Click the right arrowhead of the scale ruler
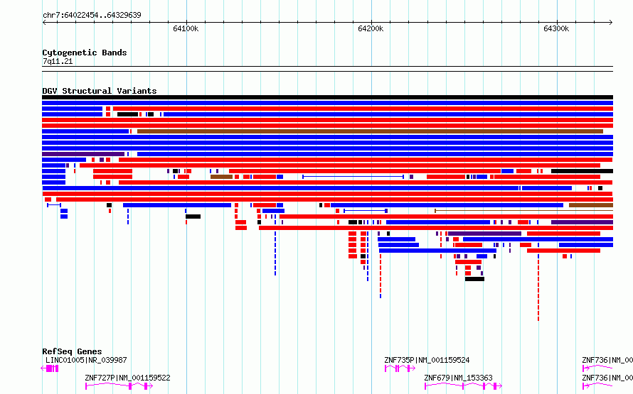The height and width of the screenshot is (394, 633). pyautogui.click(x=611, y=23)
